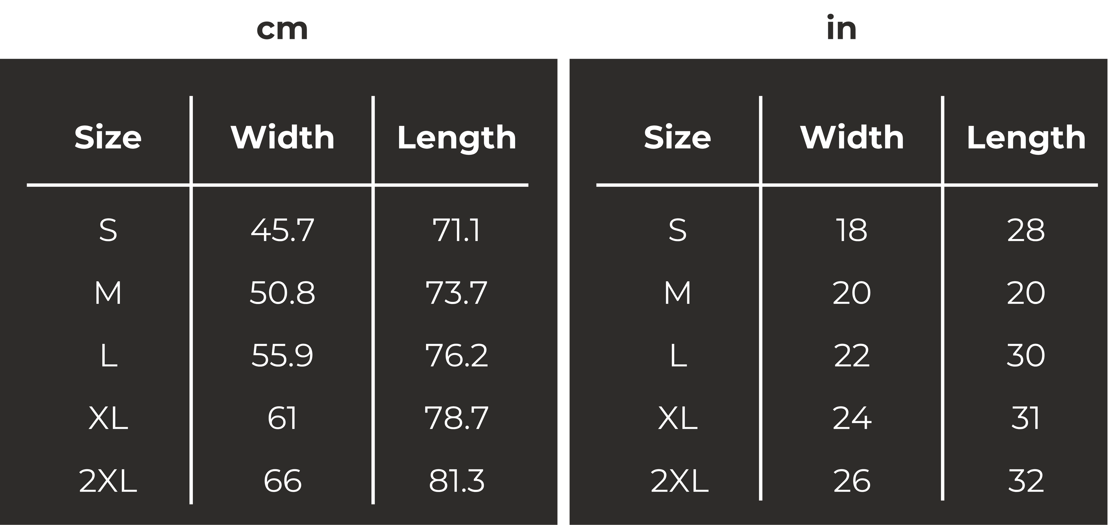Click the 18 inch width value
This screenshot has height=525, width=1117.
pos(852,230)
